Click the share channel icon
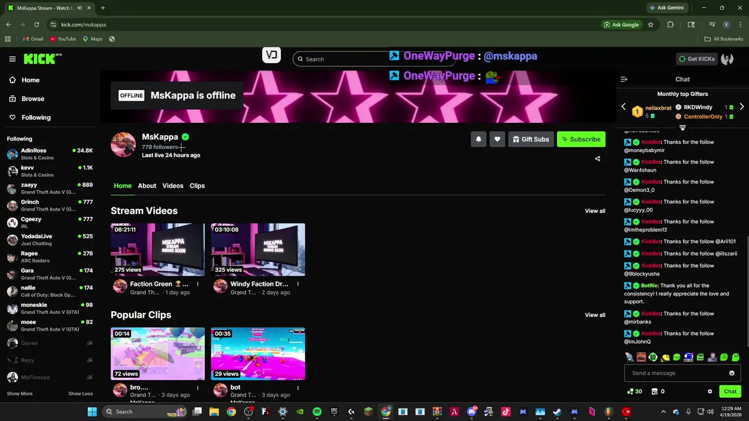 click(x=597, y=158)
